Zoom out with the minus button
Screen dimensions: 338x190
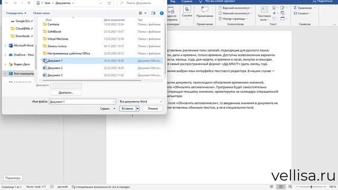297,187
